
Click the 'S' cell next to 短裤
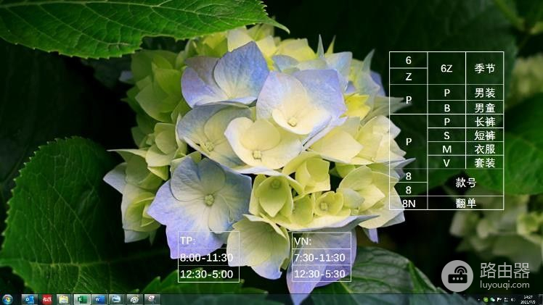point(446,135)
